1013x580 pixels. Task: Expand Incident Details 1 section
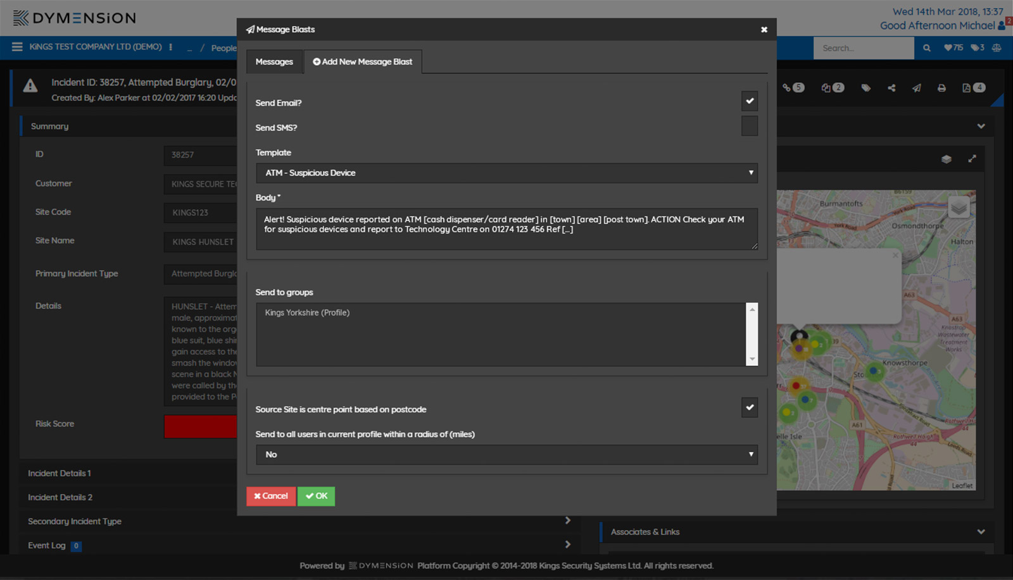[60, 473]
